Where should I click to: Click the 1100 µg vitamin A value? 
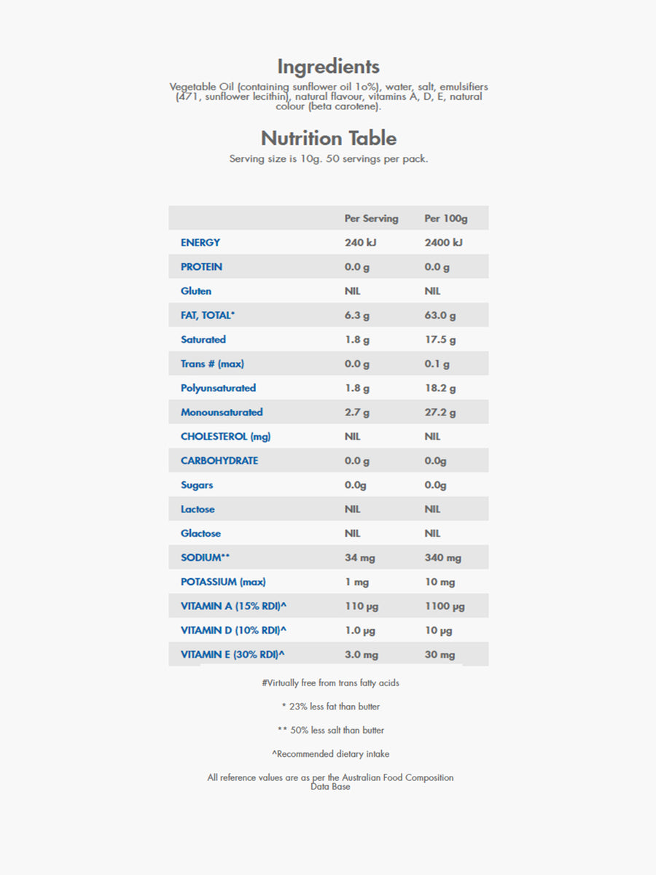(445, 606)
